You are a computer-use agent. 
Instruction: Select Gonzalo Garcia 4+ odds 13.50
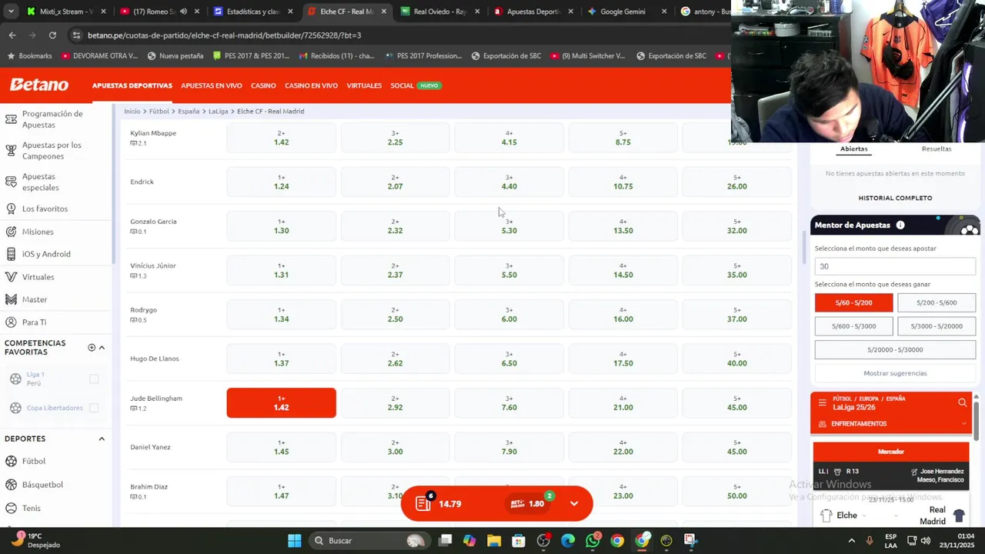coord(623,226)
